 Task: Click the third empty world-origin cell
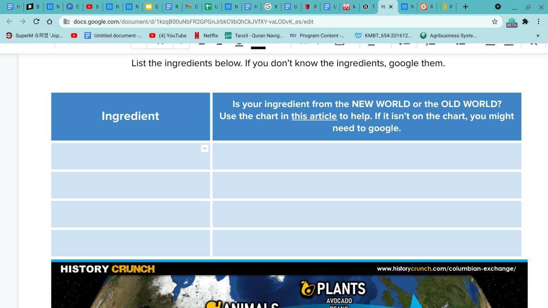click(367, 214)
